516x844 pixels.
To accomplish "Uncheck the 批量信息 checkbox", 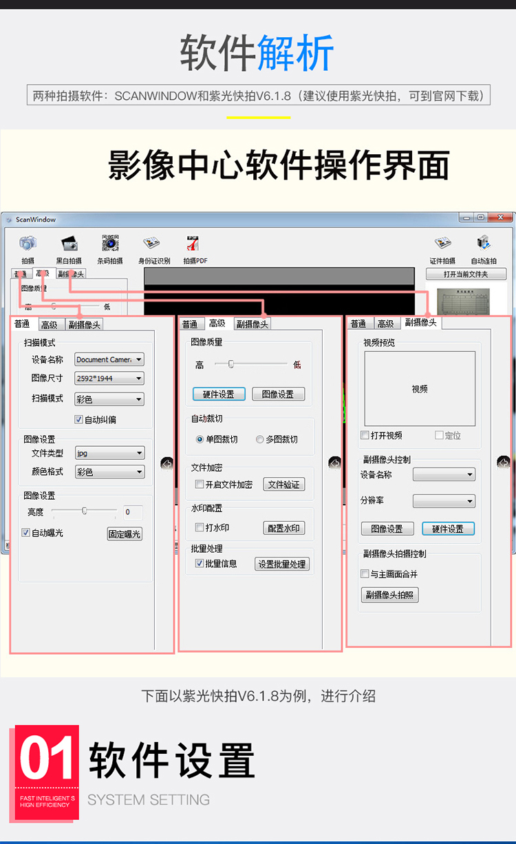I will [200, 564].
